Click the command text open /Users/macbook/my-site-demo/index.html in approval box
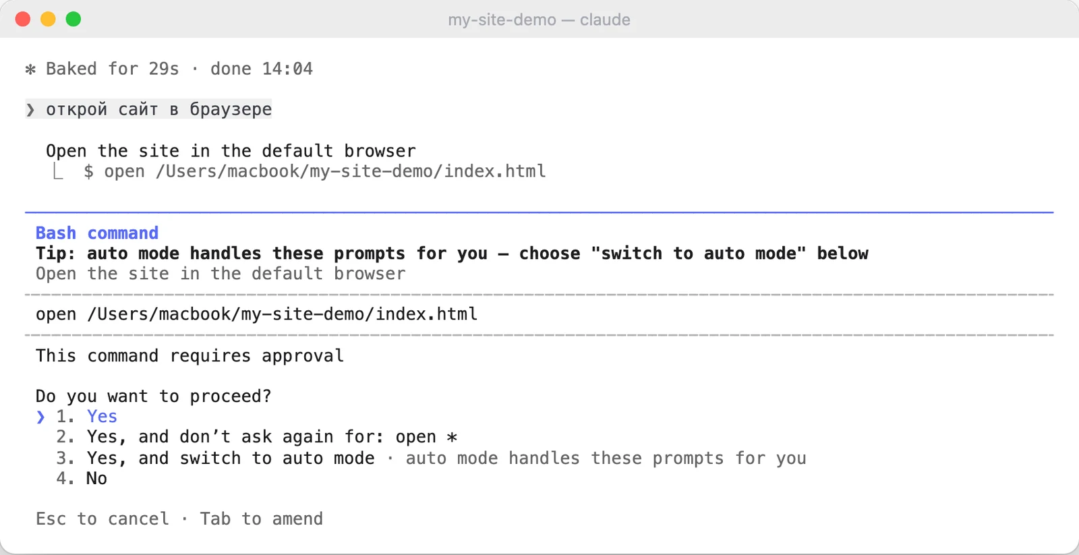Screen dimensions: 1079x555 coord(257,314)
